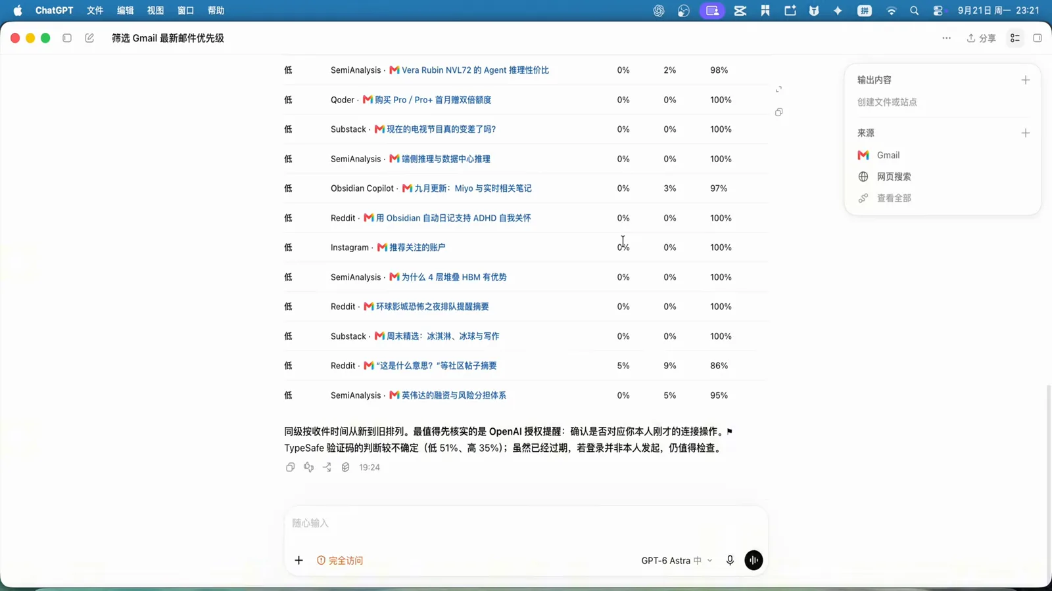This screenshot has width=1052, height=591.
Task: Toggle the right split panel icon
Action: point(1038,38)
